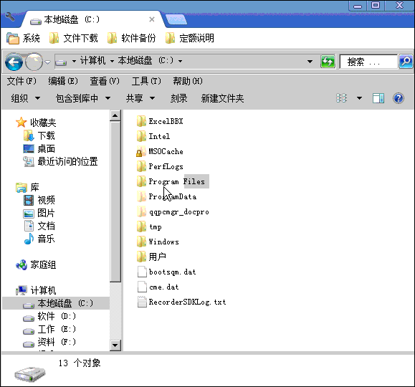Image resolution: width=415 pixels, height=387 pixels.
Task: Click the 新建文件夹 button
Action: coord(222,98)
